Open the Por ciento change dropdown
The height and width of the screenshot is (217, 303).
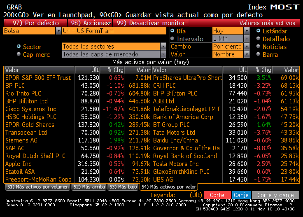pyautogui.click(x=247, y=47)
